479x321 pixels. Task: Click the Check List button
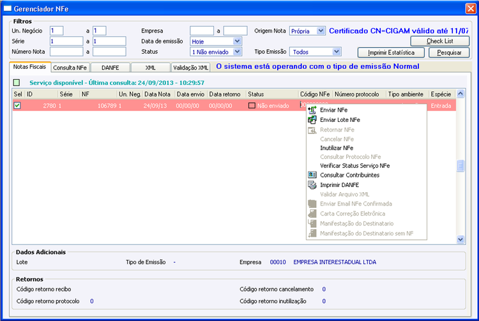[x=440, y=41]
